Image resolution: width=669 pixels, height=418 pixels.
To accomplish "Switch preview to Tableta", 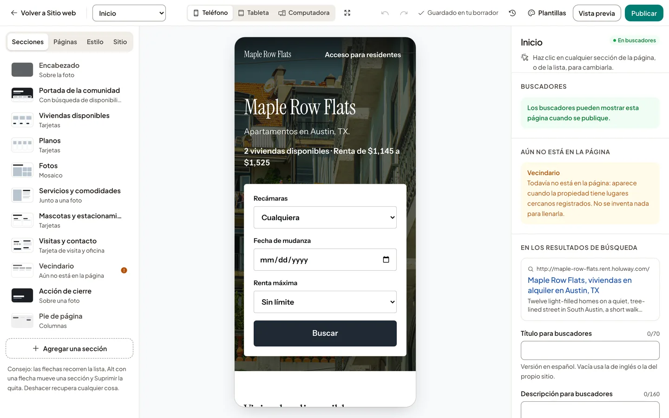I will pos(253,13).
